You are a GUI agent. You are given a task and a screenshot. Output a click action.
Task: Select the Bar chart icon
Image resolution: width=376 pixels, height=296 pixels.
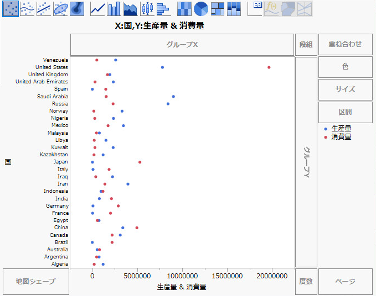coord(114,8)
